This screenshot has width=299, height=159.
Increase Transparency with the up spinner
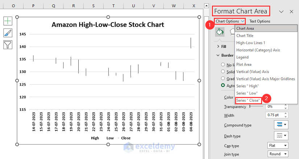pos(286,105)
